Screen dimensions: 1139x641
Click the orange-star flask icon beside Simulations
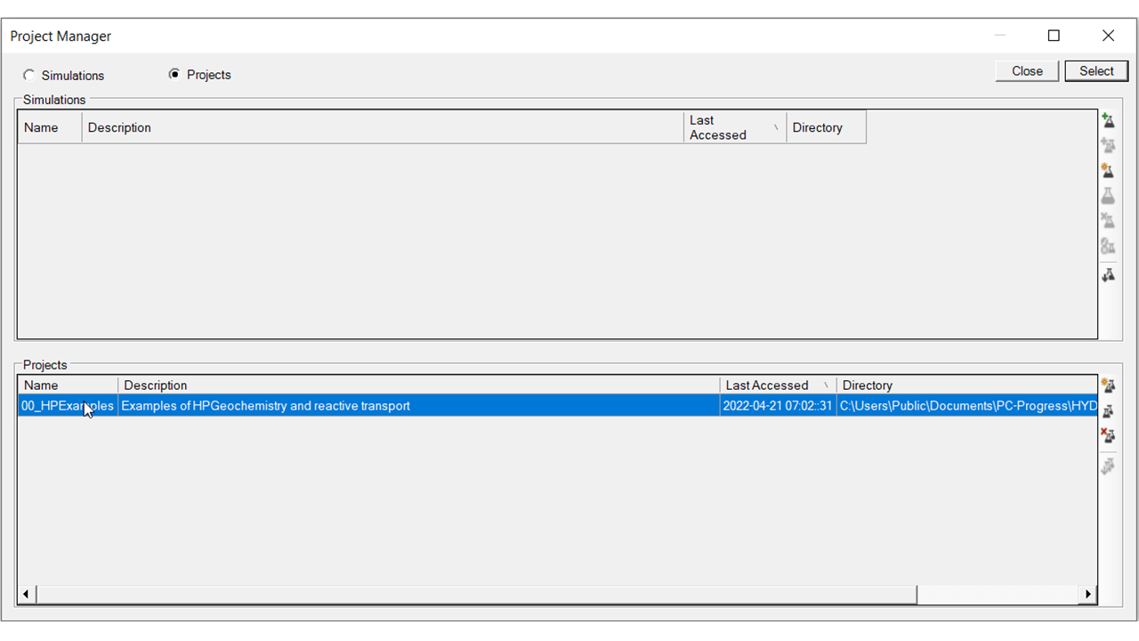1108,171
